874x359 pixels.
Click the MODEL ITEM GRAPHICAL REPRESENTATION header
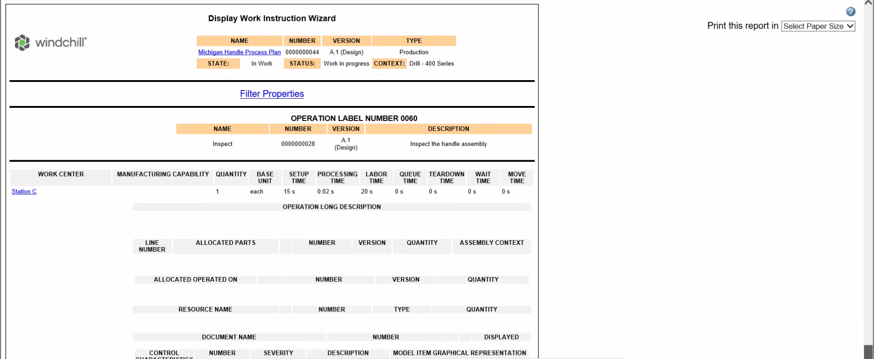[x=459, y=353]
